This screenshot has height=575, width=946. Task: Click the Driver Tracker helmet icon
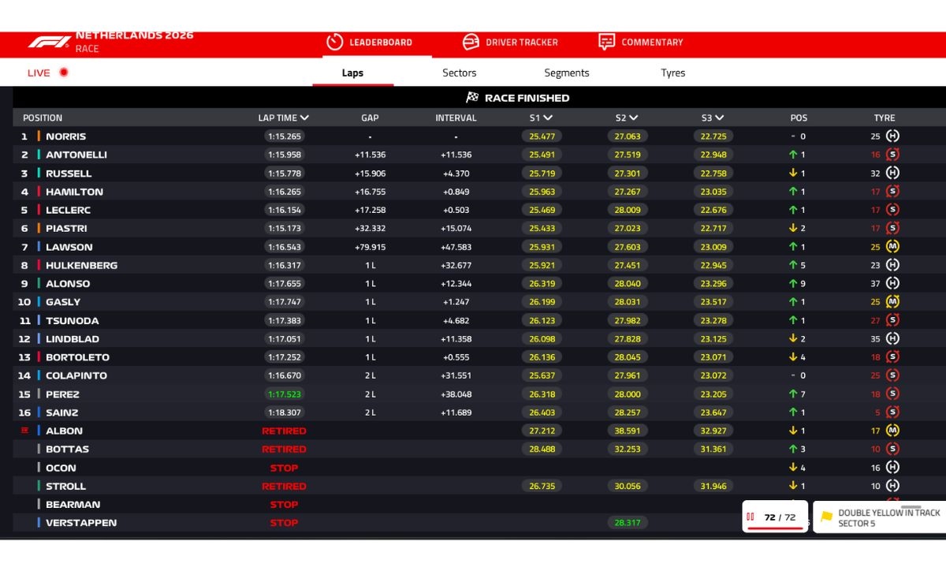tap(471, 42)
